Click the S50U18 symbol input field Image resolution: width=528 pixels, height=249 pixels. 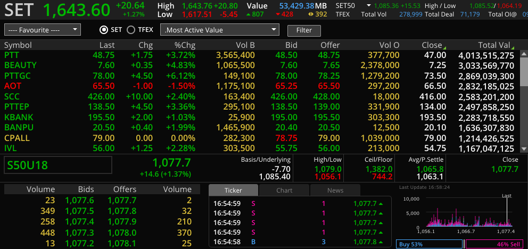(58, 165)
